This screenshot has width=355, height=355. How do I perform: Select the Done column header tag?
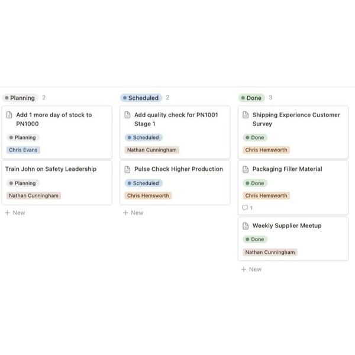point(251,98)
